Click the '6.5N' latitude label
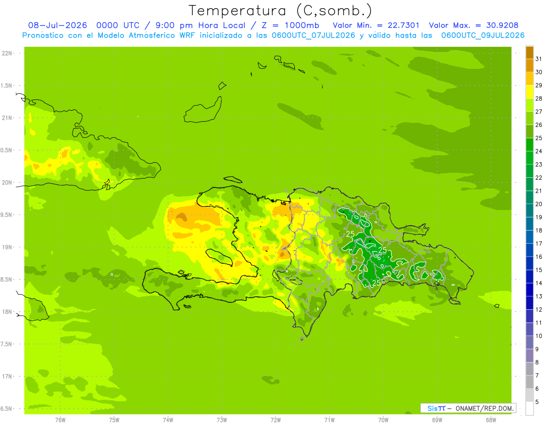Screen dimensions: 551x426 [6, 409]
